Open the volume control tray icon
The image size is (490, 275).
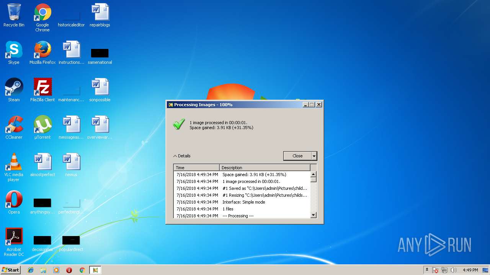click(x=454, y=270)
